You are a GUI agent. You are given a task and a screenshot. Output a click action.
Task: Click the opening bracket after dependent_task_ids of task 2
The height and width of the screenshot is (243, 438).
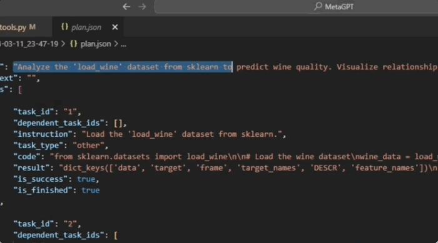point(116,235)
